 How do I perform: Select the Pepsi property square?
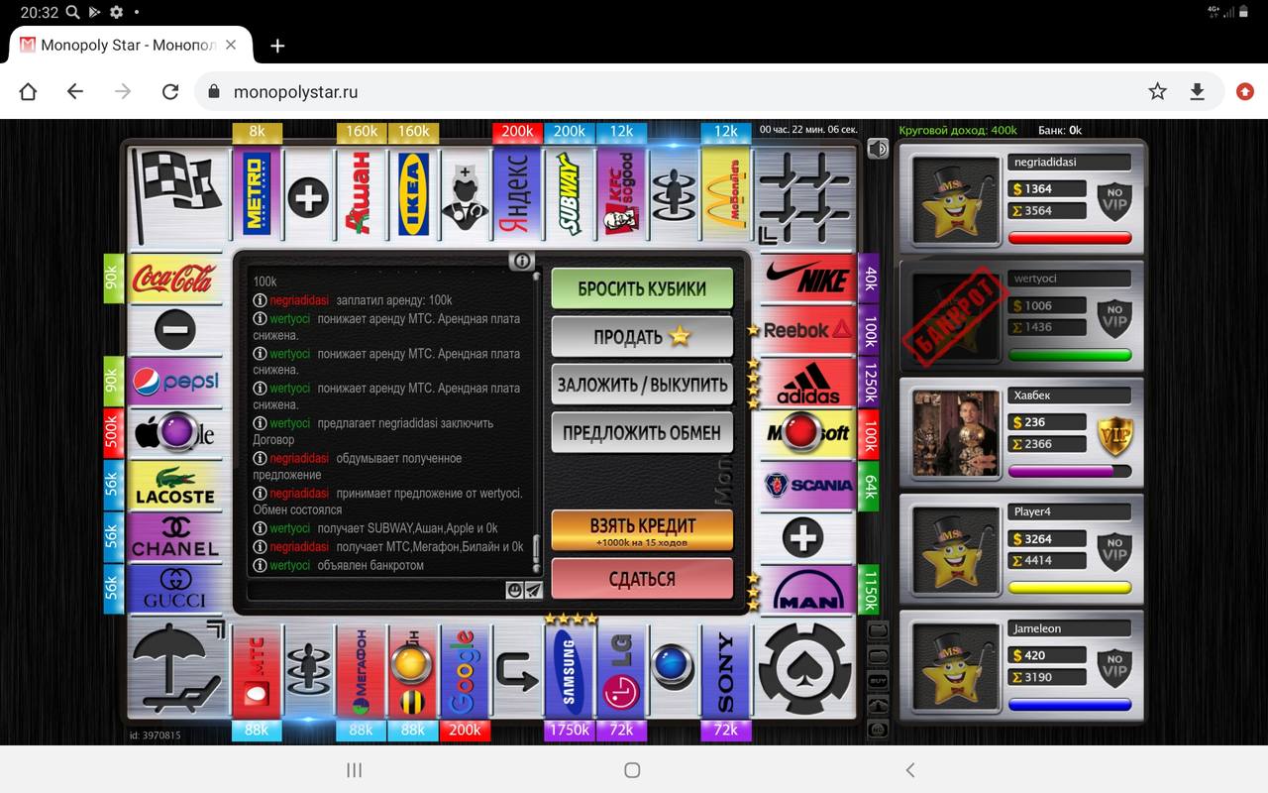click(174, 383)
